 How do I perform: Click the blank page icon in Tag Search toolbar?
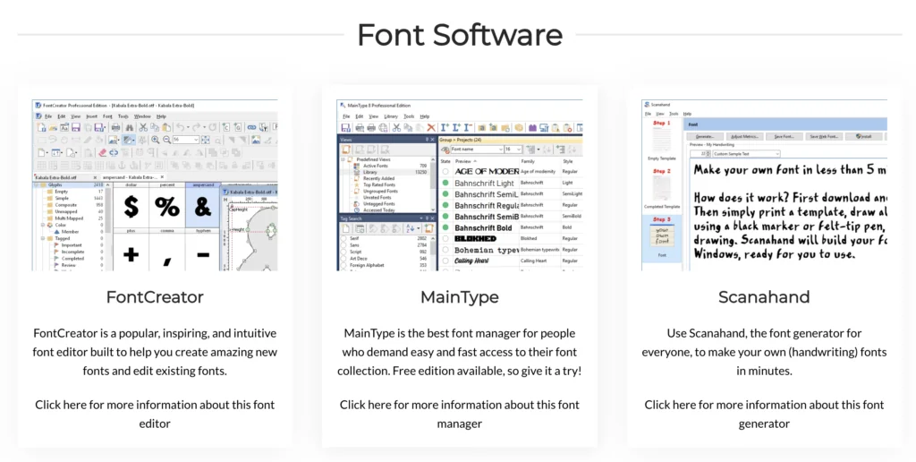coord(346,228)
